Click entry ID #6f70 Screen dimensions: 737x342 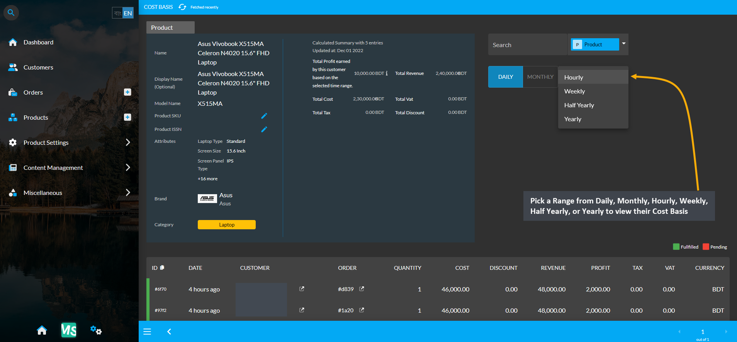[161, 289]
